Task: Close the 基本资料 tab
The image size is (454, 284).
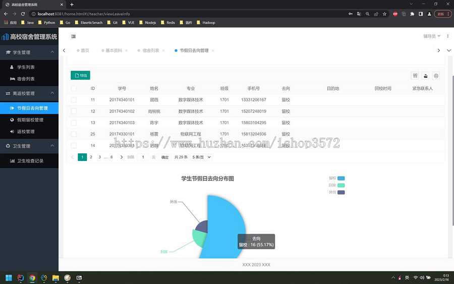Action: point(127,50)
